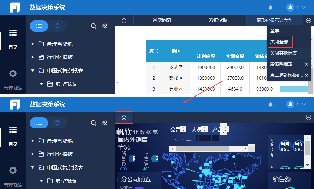314x189 pixels.
Task: Open user avatar in upper screenshot header
Action: (290, 7)
